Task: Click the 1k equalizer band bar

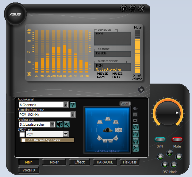Action: click(x=64, y=51)
